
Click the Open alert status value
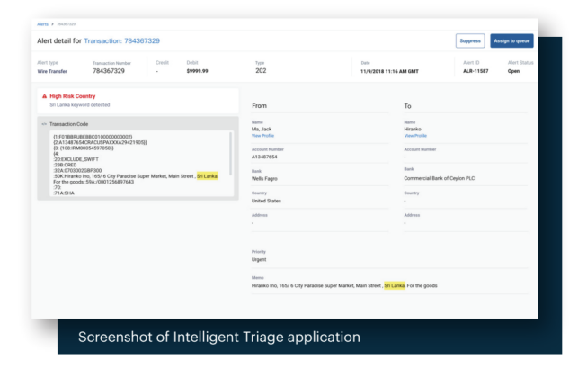[x=514, y=70]
